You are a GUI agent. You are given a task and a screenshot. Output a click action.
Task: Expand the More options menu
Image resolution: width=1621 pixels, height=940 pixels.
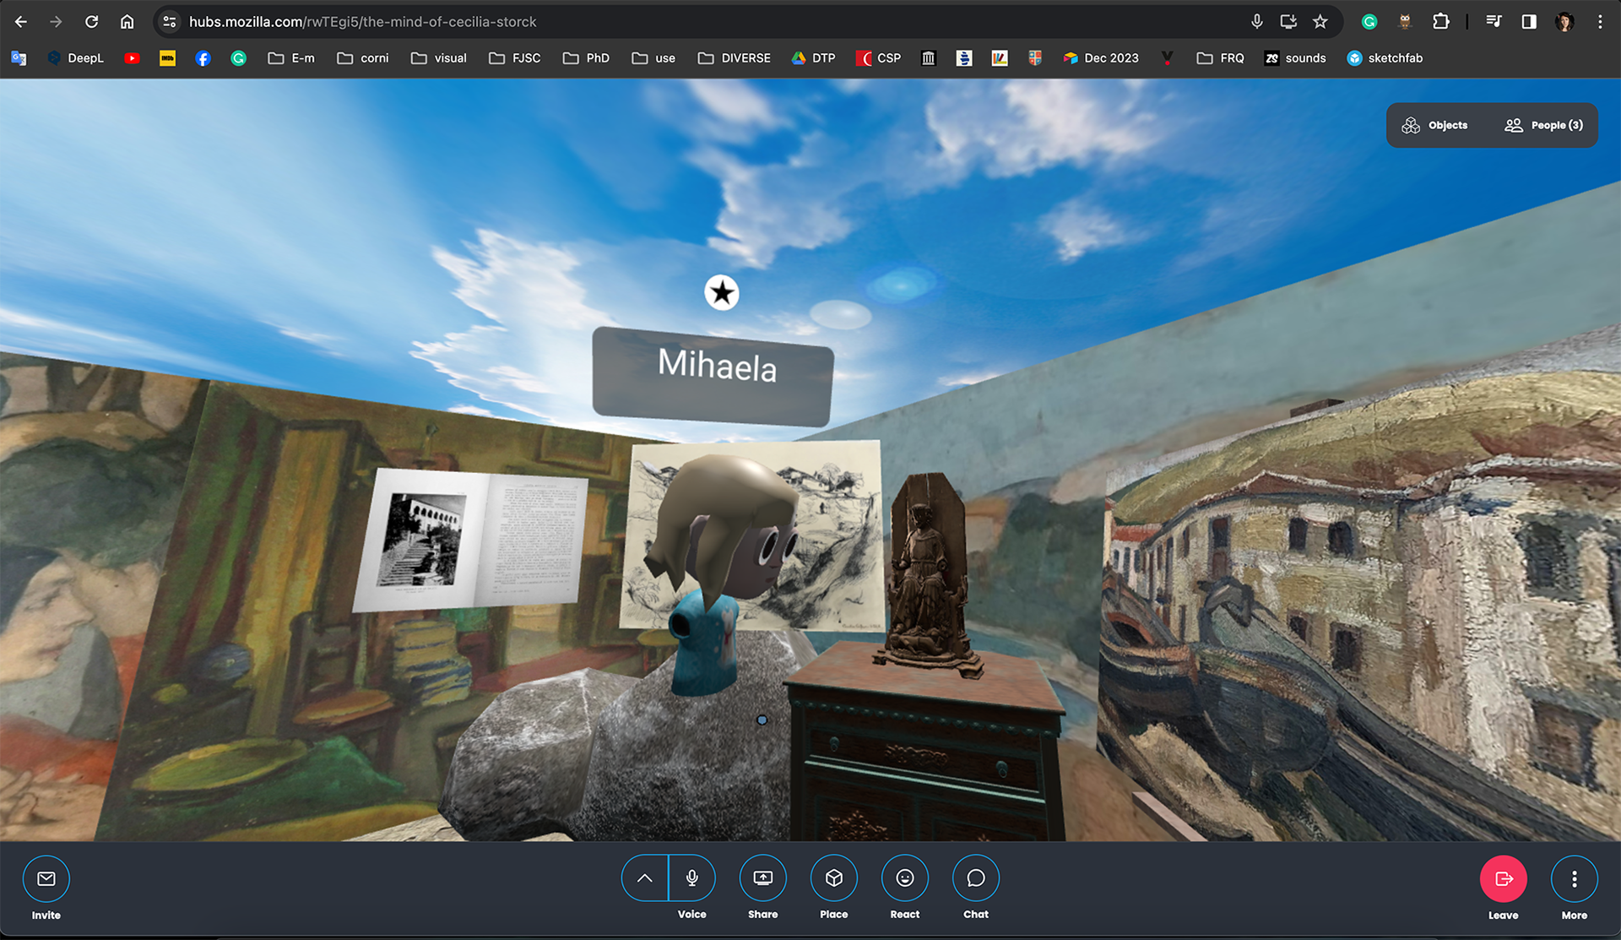(1574, 878)
